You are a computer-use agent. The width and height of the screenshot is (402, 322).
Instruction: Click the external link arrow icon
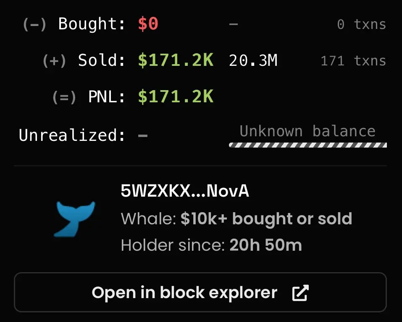click(x=300, y=293)
